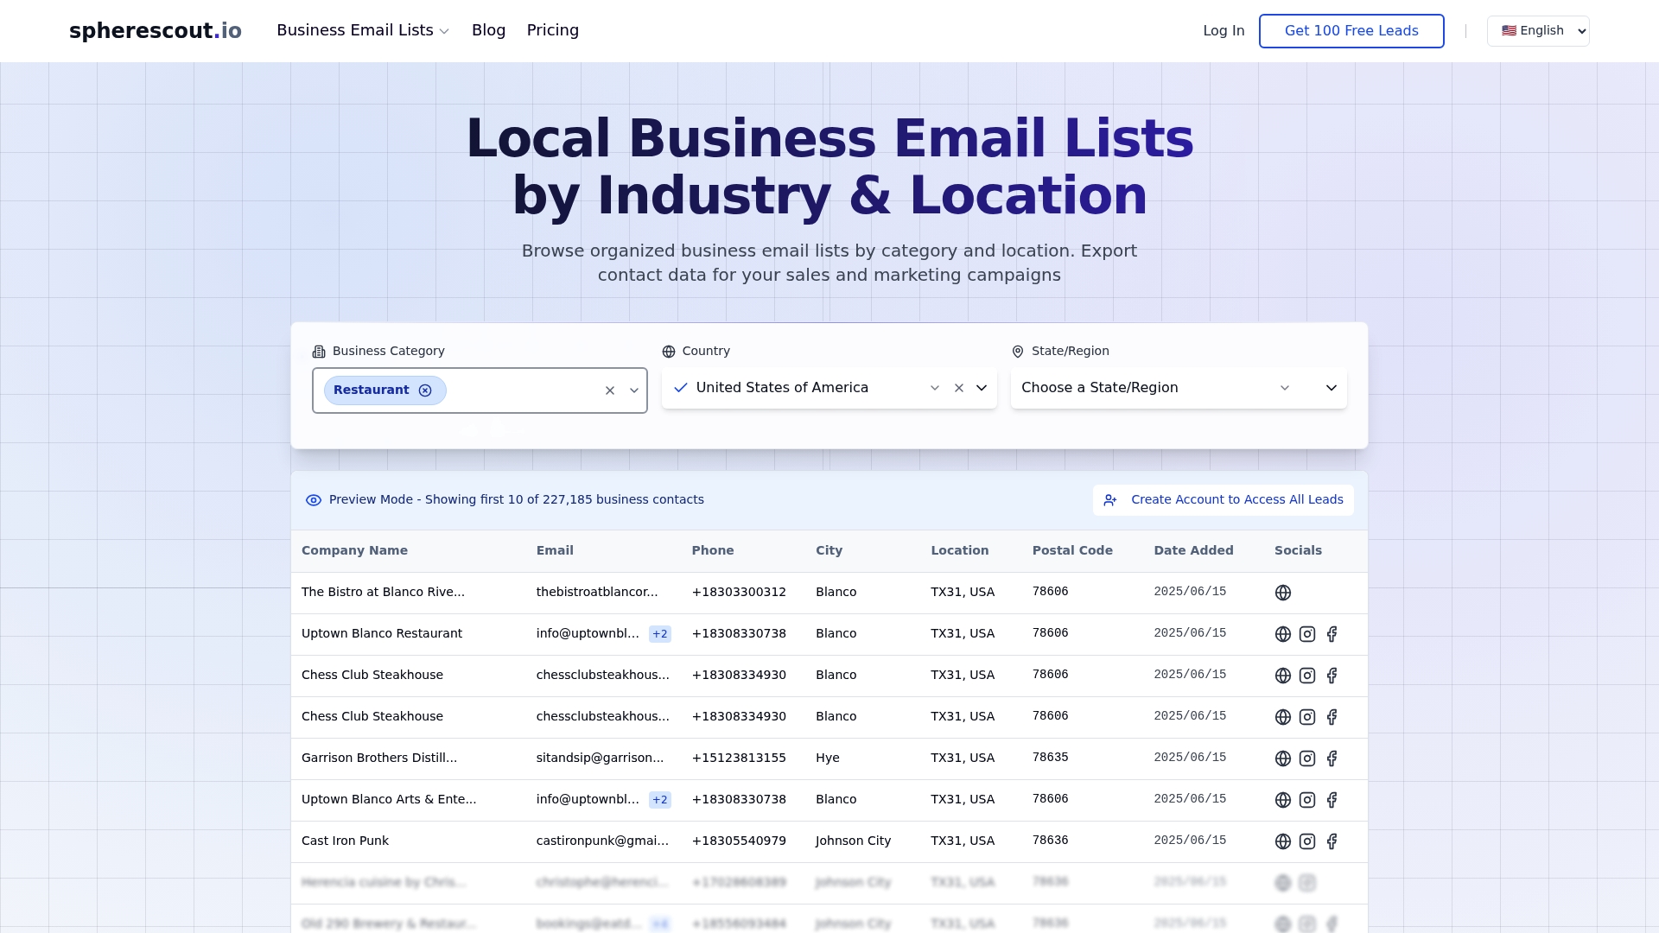The height and width of the screenshot is (933, 1659).
Task: Open the English language selector
Action: (x=1538, y=31)
